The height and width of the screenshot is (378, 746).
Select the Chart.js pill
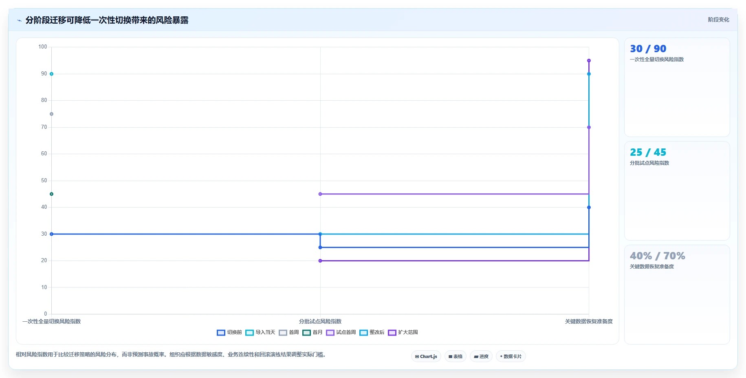pyautogui.click(x=426, y=356)
